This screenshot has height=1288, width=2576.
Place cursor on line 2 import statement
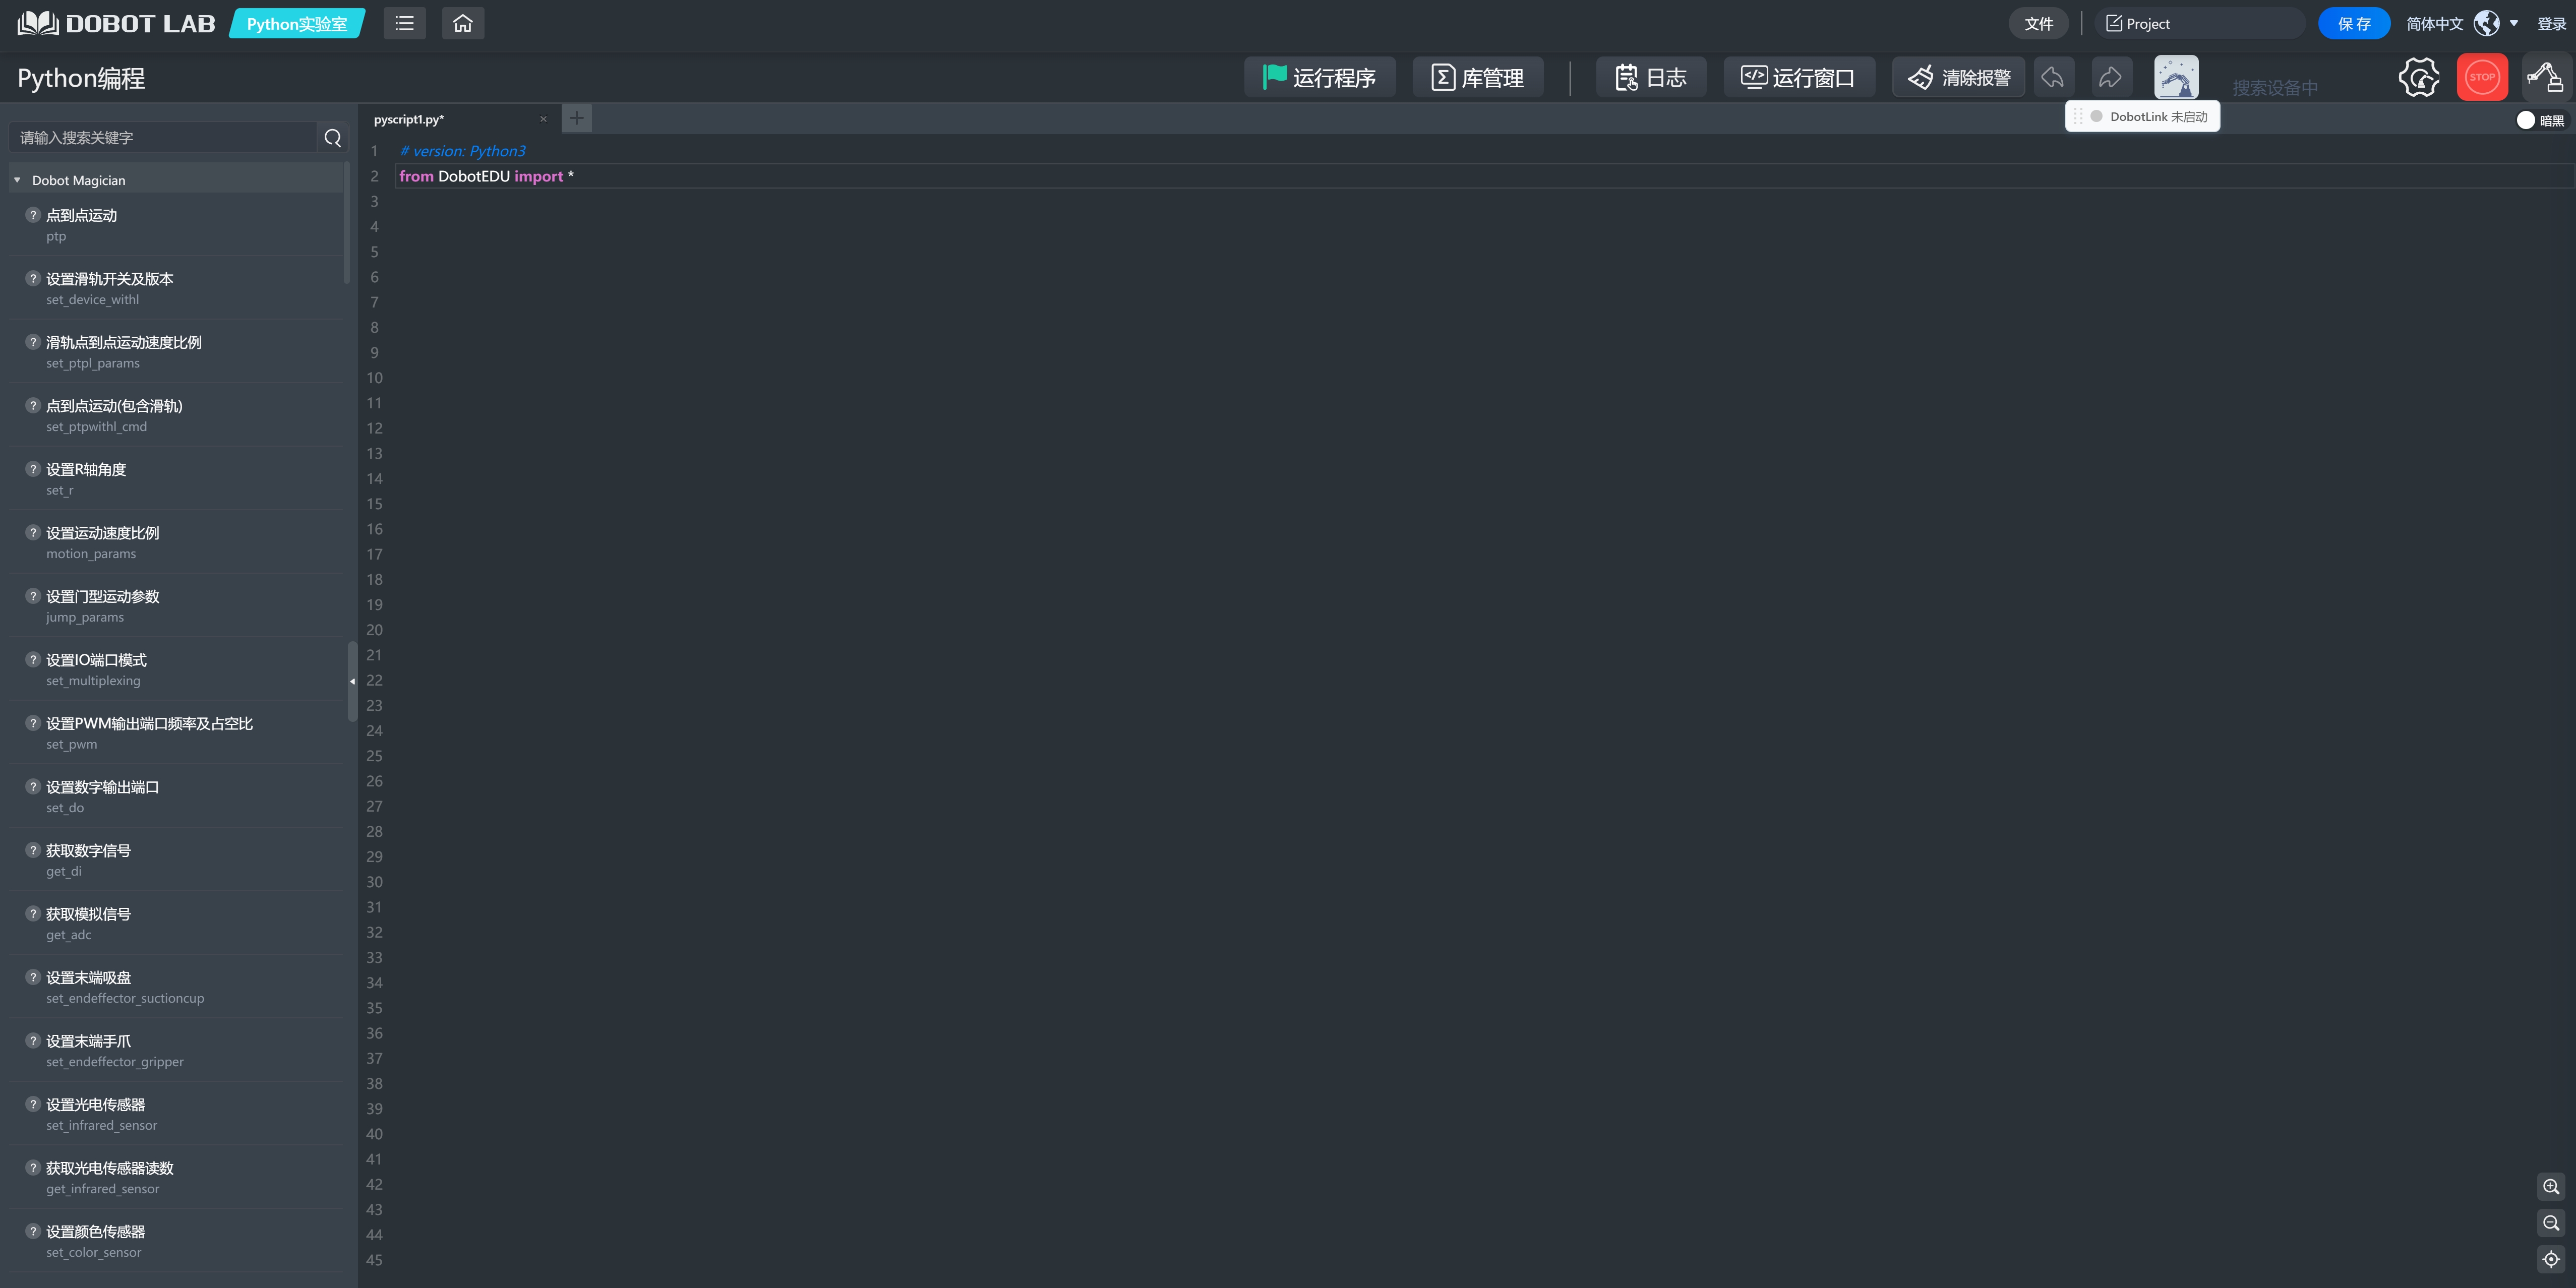tap(486, 176)
